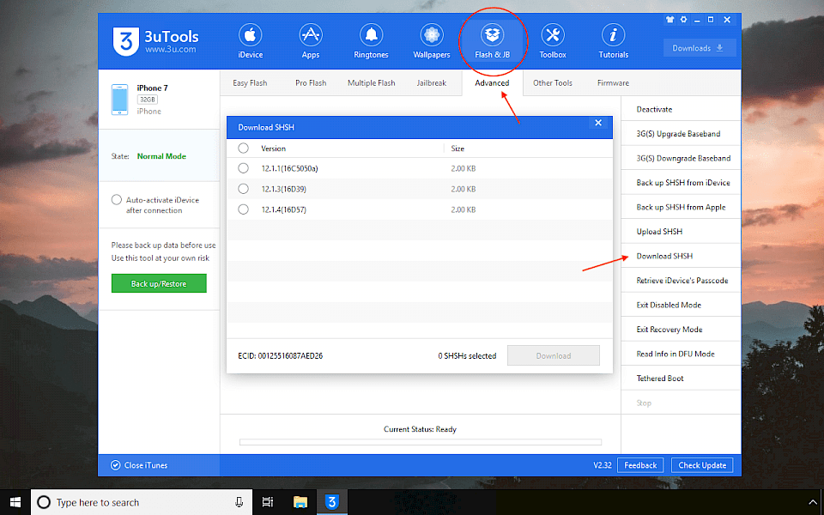This screenshot has width=824, height=515.
Task: Switch to the Firmware tab
Action: point(613,83)
